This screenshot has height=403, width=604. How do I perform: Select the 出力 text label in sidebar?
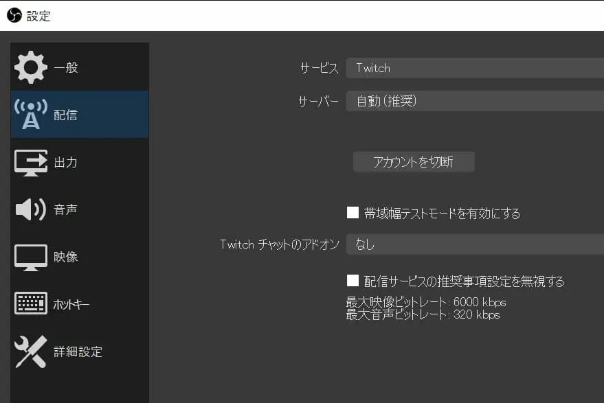66,163
